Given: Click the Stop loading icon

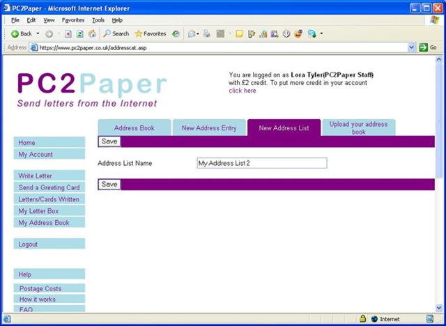Looking at the screenshot, I should tap(68, 34).
